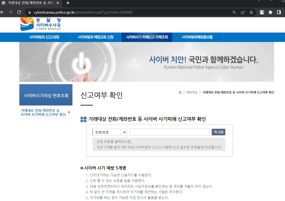Open 사이버범죄 예방교육 신청 menu
Screen dimensions: 285x201
pyautogui.click(x=95, y=37)
